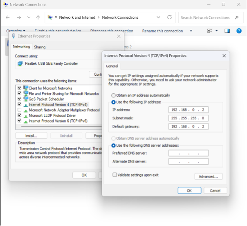Toggle the preview pane icon
The width and height of the screenshot is (247, 226).
coord(227,31)
